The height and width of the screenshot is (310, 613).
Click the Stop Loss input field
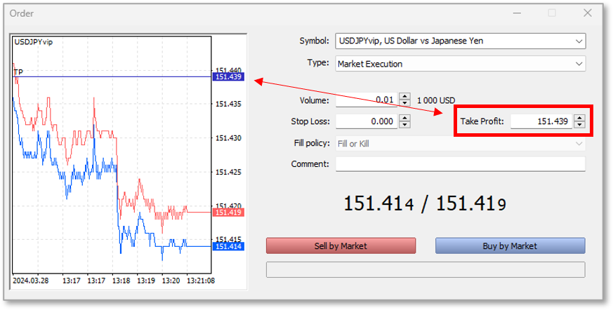pyautogui.click(x=367, y=121)
